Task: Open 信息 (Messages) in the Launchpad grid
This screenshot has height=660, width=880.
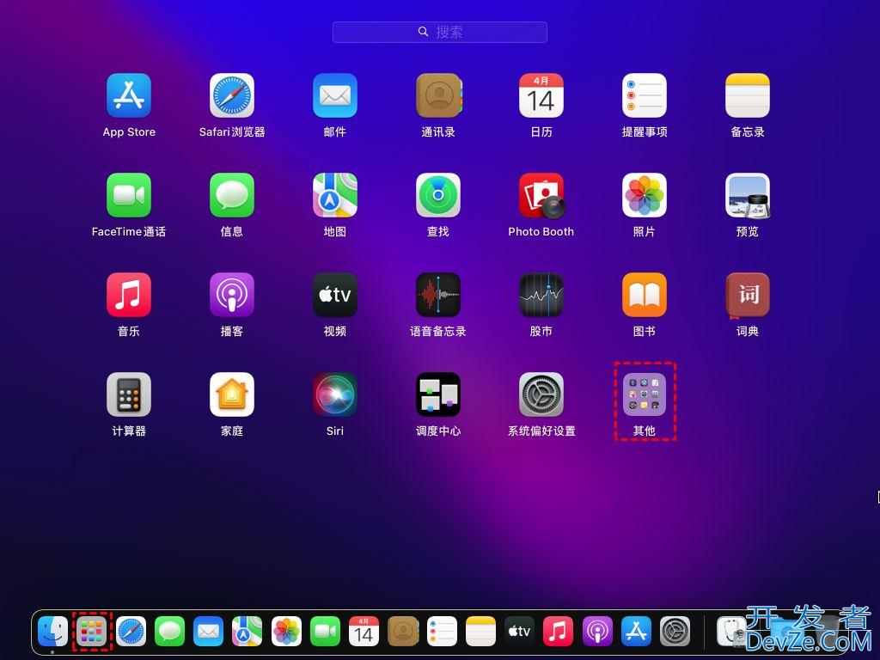Action: point(232,195)
